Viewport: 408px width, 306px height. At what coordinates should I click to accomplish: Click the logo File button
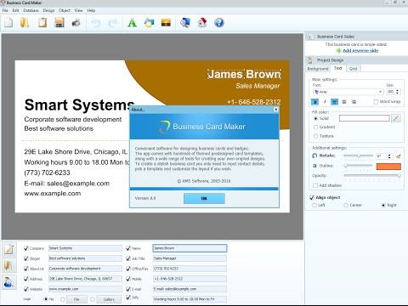pos(76,299)
